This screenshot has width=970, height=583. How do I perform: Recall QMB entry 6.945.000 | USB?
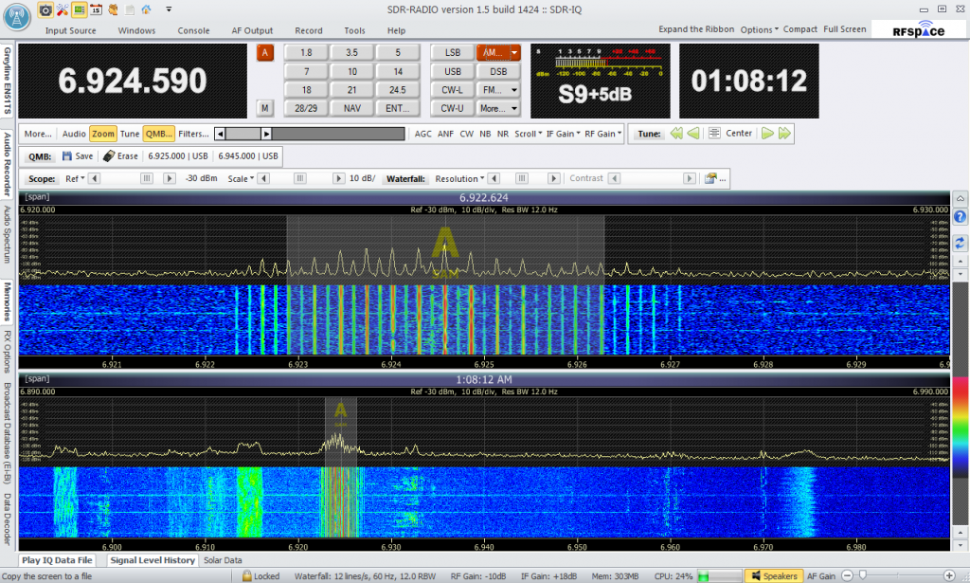248,156
